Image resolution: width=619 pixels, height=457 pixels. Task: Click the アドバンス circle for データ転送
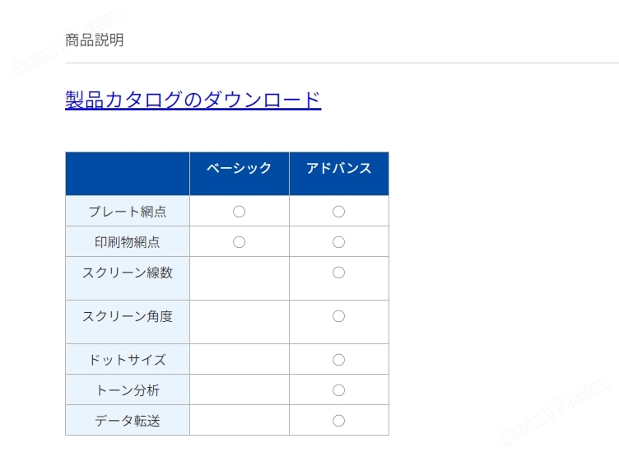(338, 421)
